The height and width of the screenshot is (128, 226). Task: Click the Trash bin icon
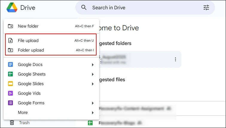[x=12, y=123]
